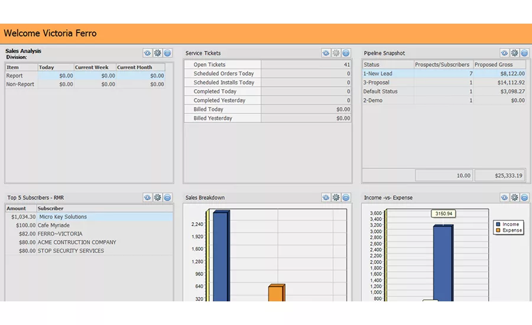Select the Cafe Myriade subscriber row
This screenshot has height=325, width=532.
[89, 225]
